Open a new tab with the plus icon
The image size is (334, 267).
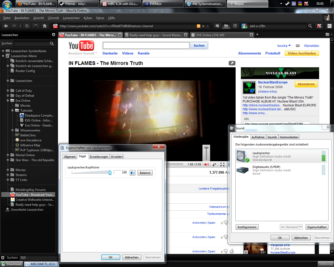(x=257, y=34)
